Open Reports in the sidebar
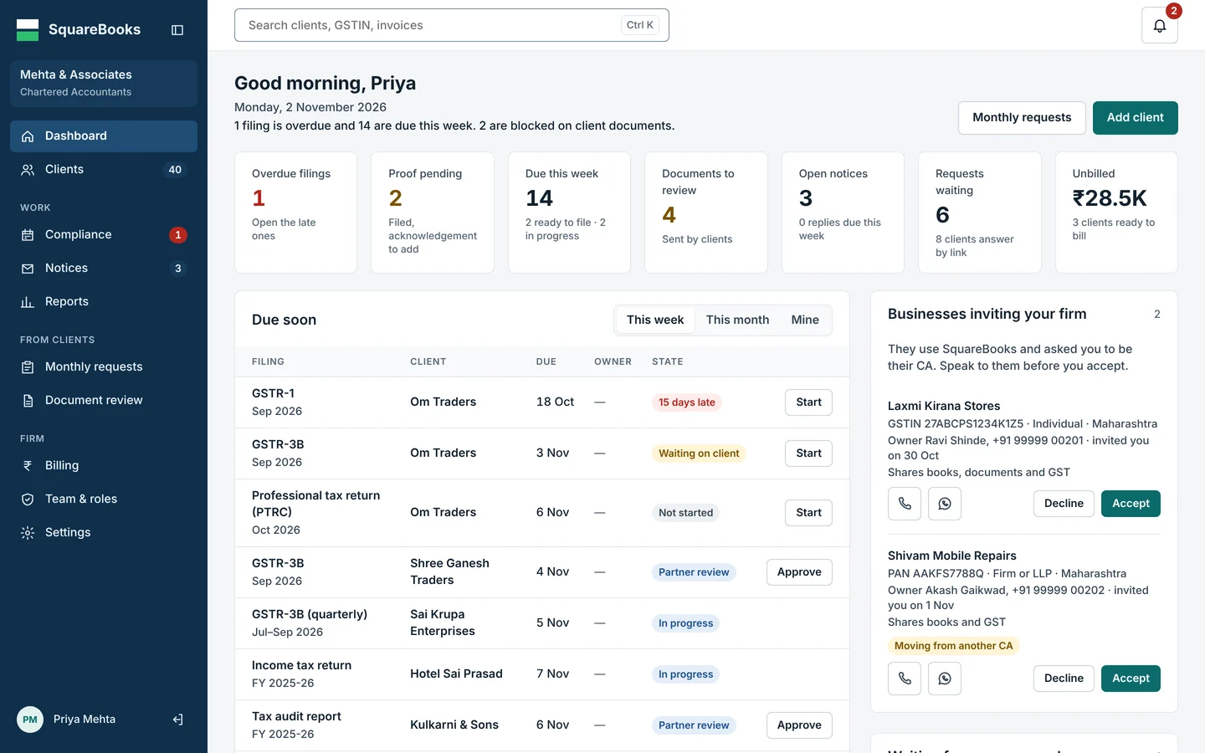Viewport: 1205px width, 753px height. (x=104, y=302)
